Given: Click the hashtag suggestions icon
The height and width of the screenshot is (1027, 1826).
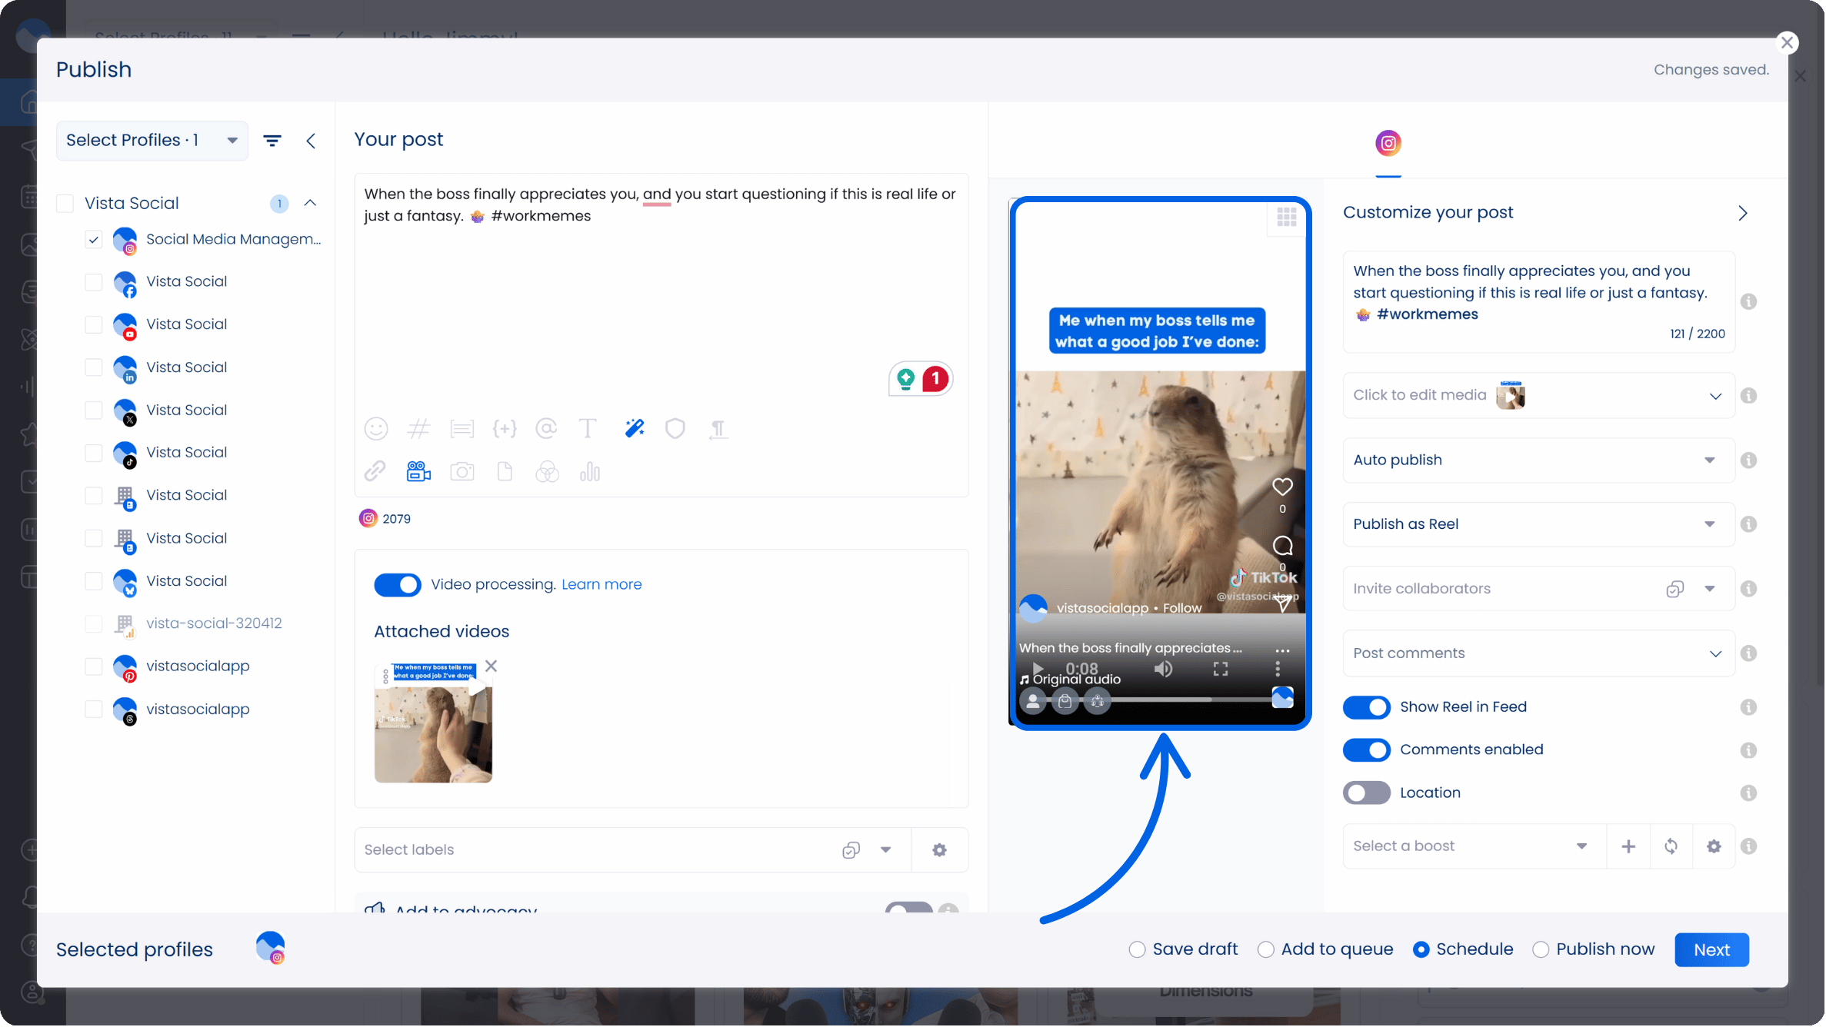Looking at the screenshot, I should (x=418, y=428).
